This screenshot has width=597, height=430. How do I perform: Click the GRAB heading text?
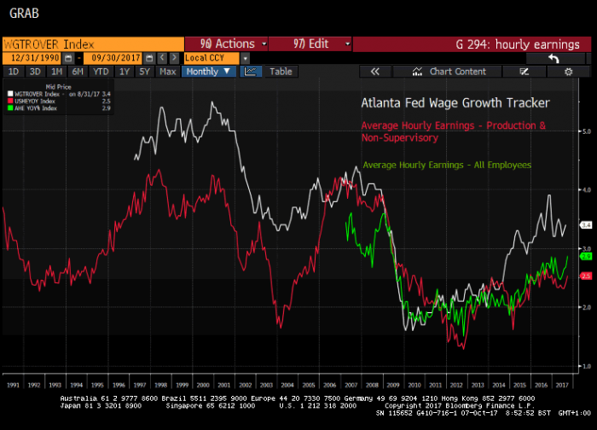click(24, 14)
